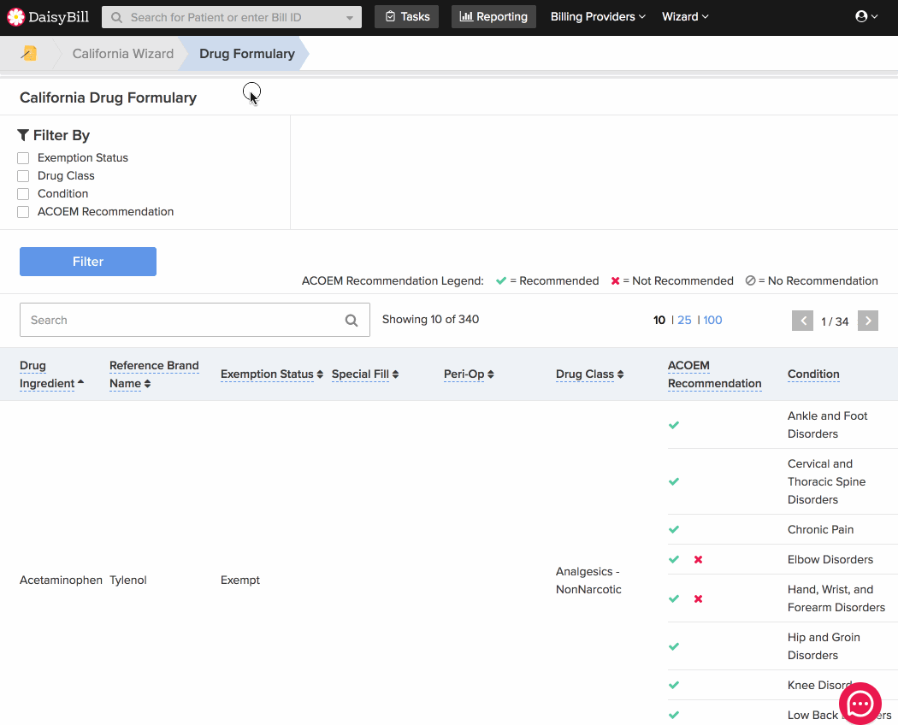Go to previous page arrow
The height and width of the screenshot is (725, 898).
802,321
